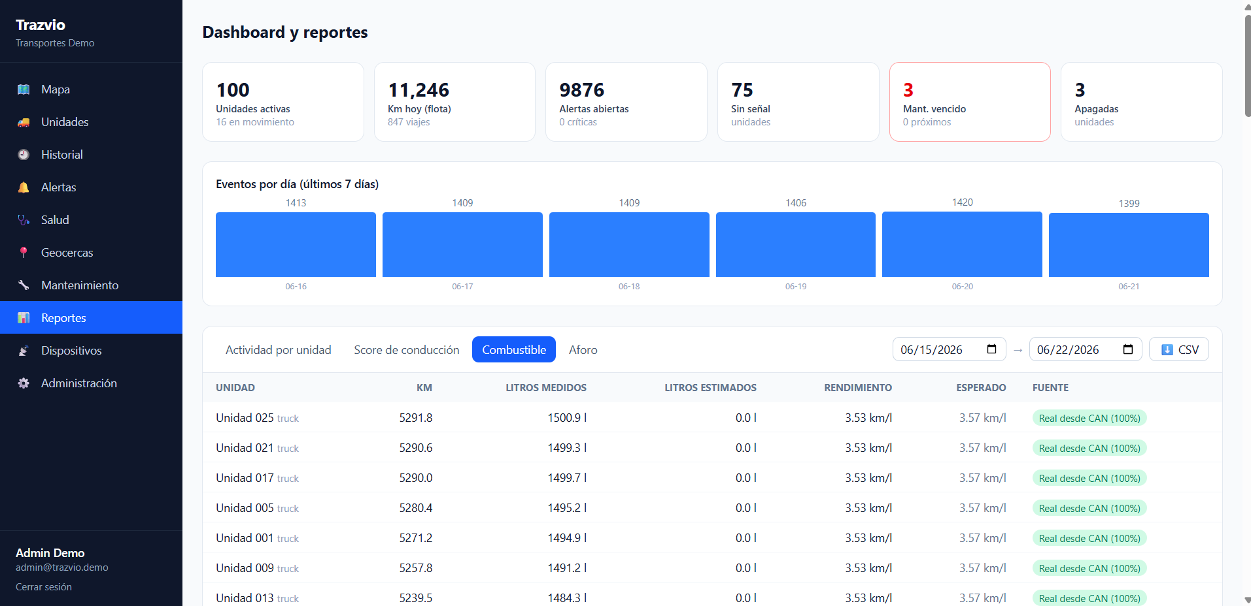Download report with CSV button

pos(1179,349)
